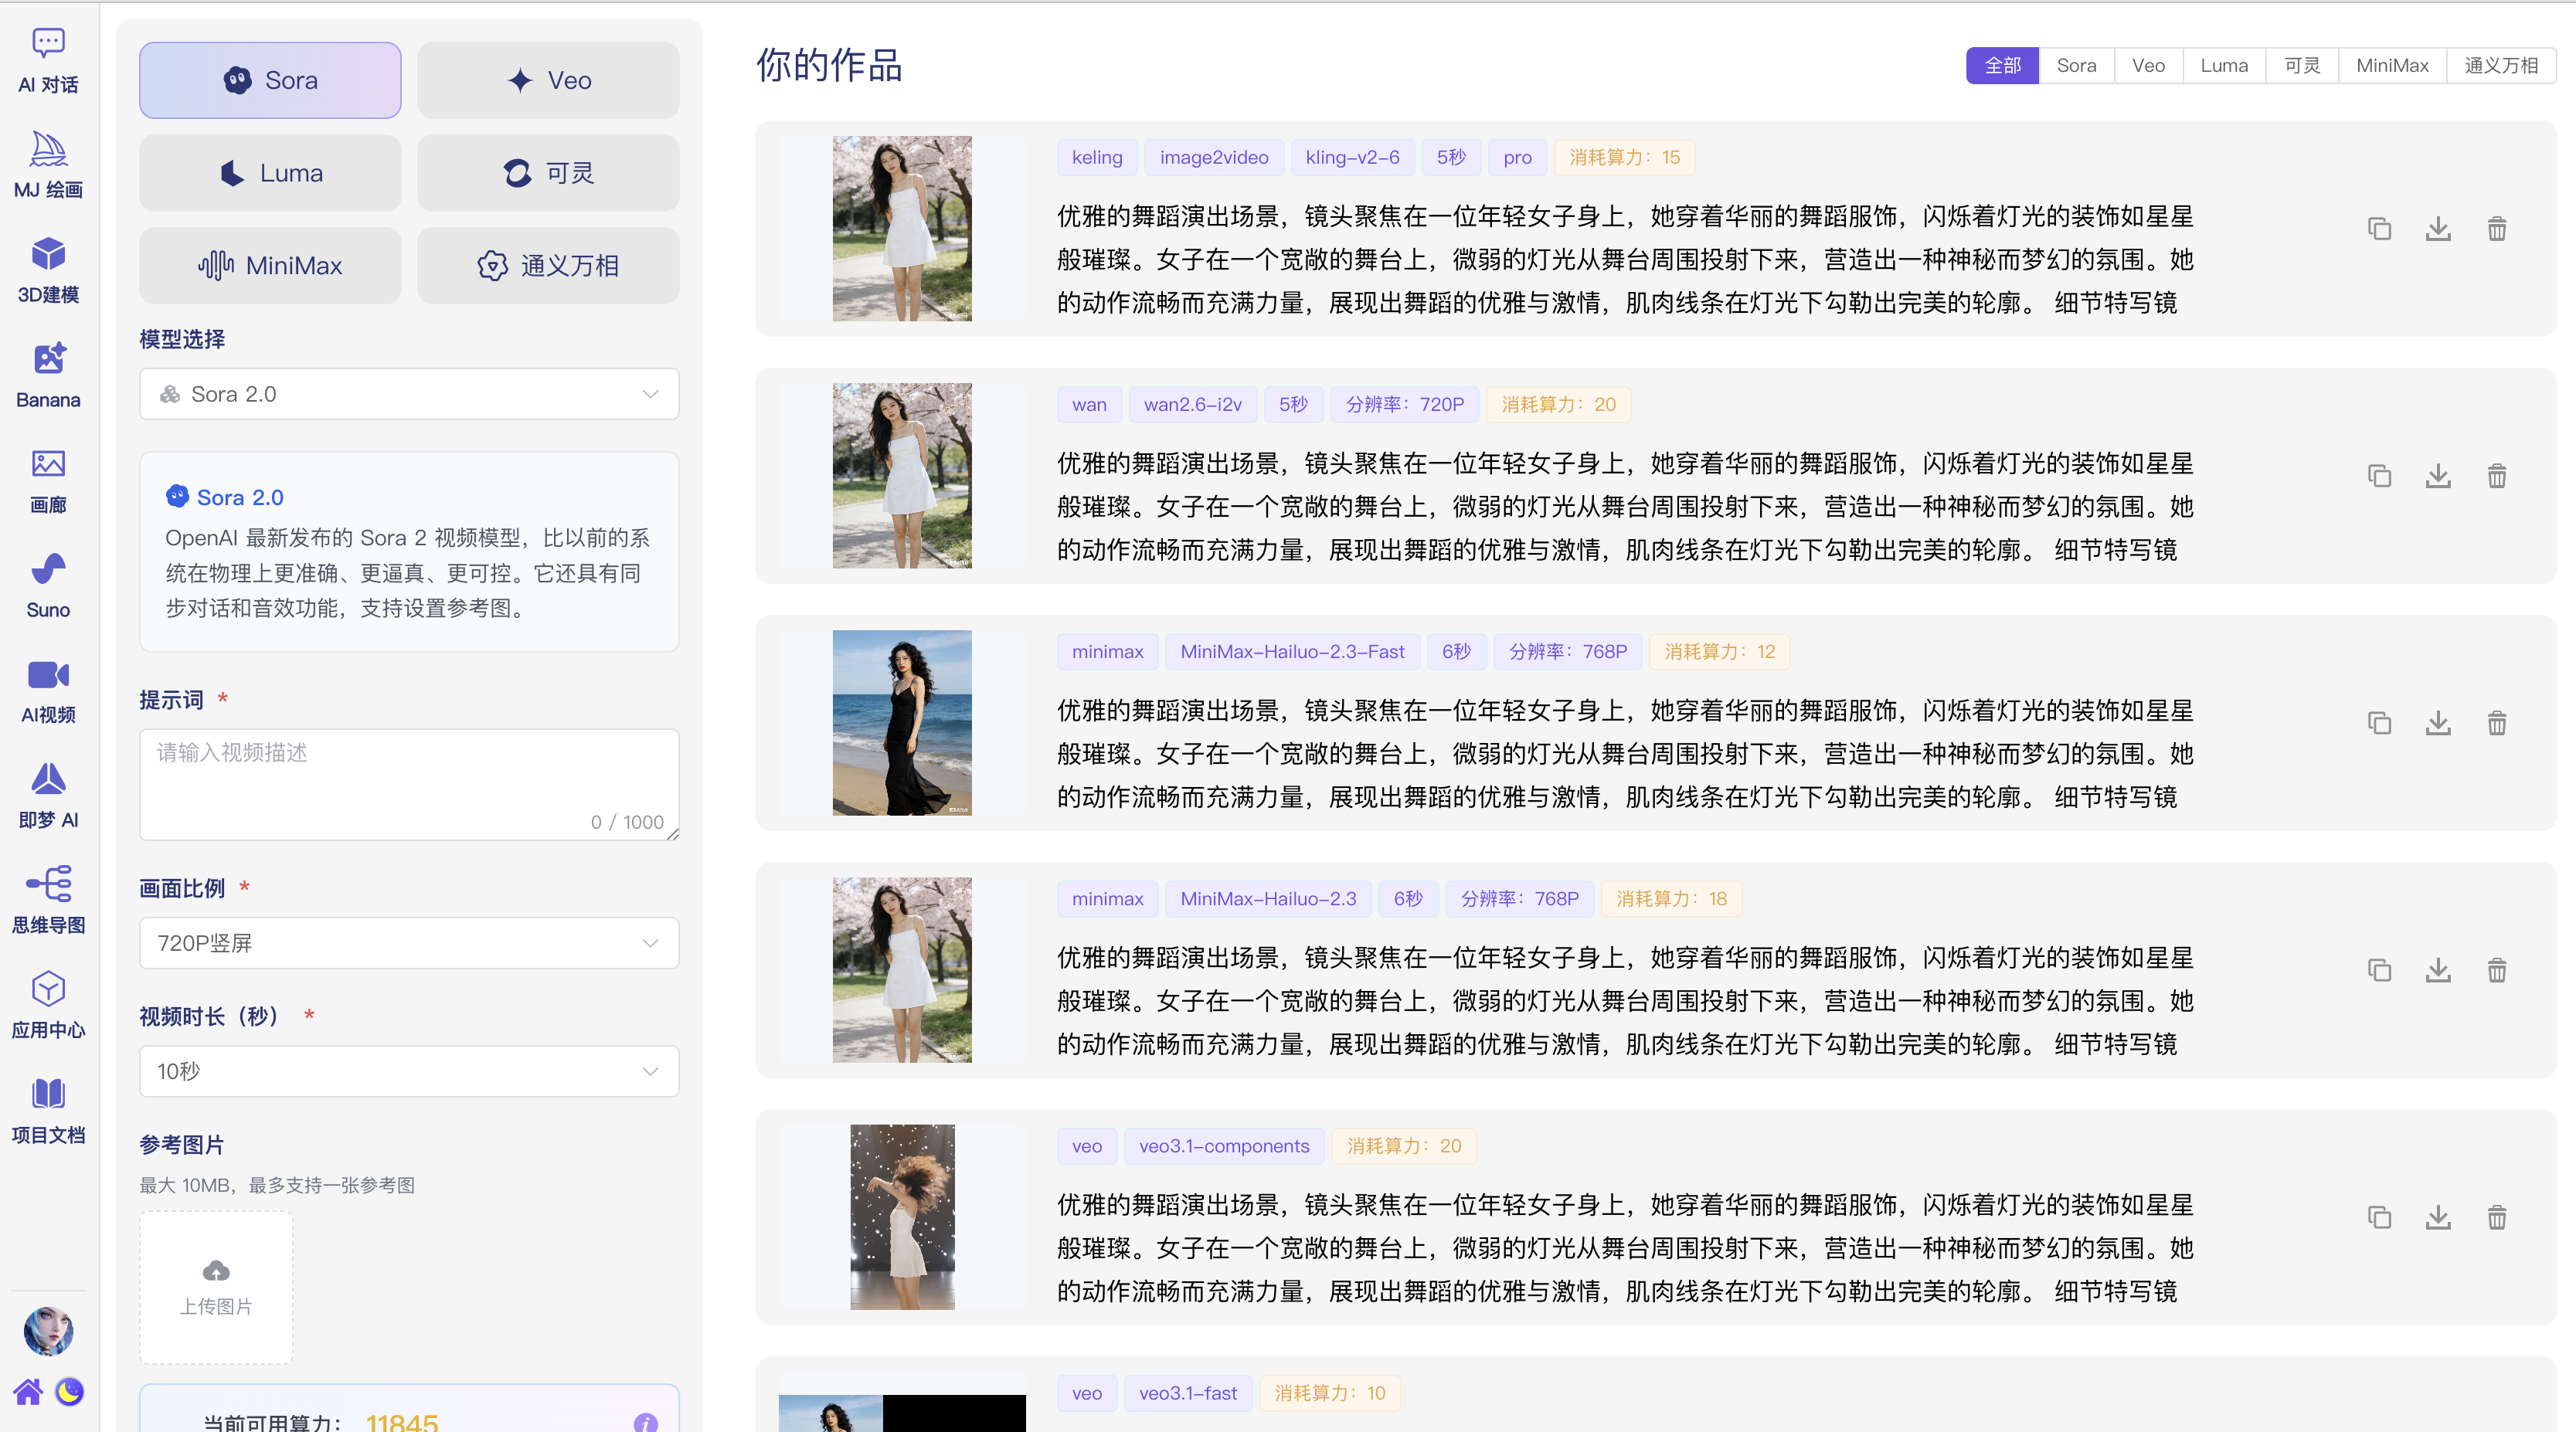Open the 10秒 video duration dropdown
Screen dimensions: 2576x1432
409,1071
